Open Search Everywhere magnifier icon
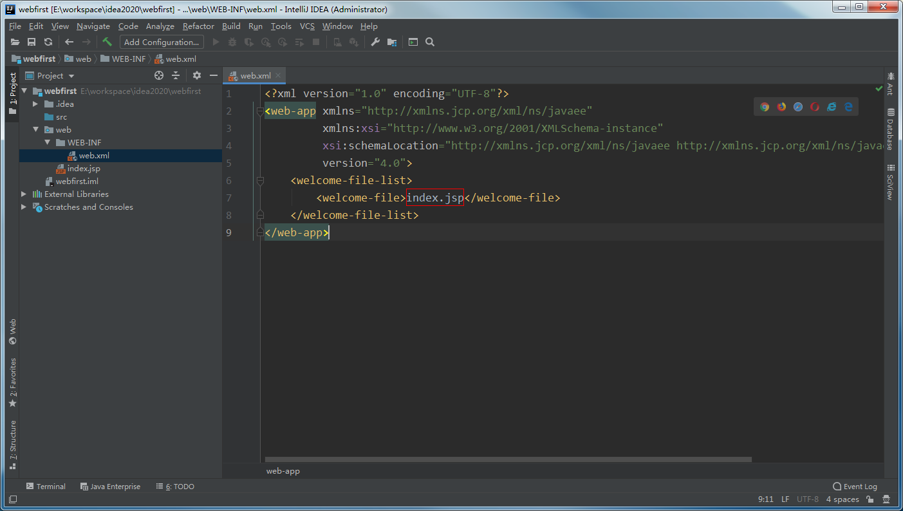The height and width of the screenshot is (511, 903). [x=430, y=42]
